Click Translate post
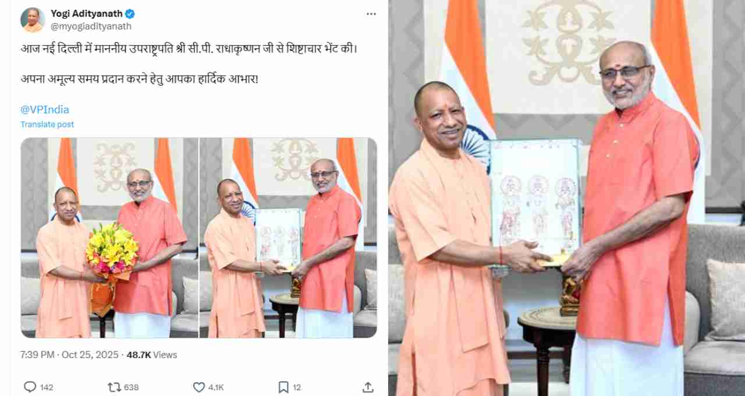The width and height of the screenshot is (745, 396). coord(47,124)
